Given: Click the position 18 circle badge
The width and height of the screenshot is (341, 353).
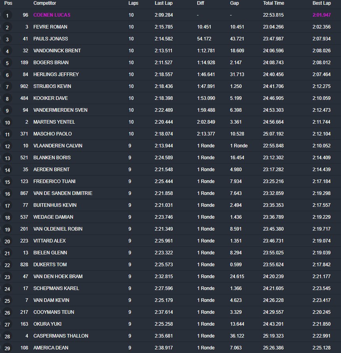Looking at the screenshot, I should (x=8, y=218).
